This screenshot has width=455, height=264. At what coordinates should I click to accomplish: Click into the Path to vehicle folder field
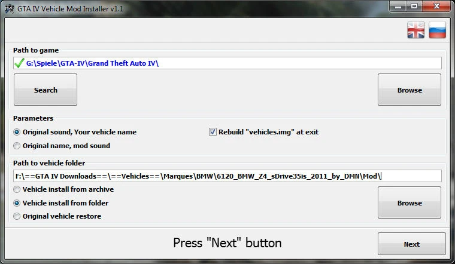227,176
